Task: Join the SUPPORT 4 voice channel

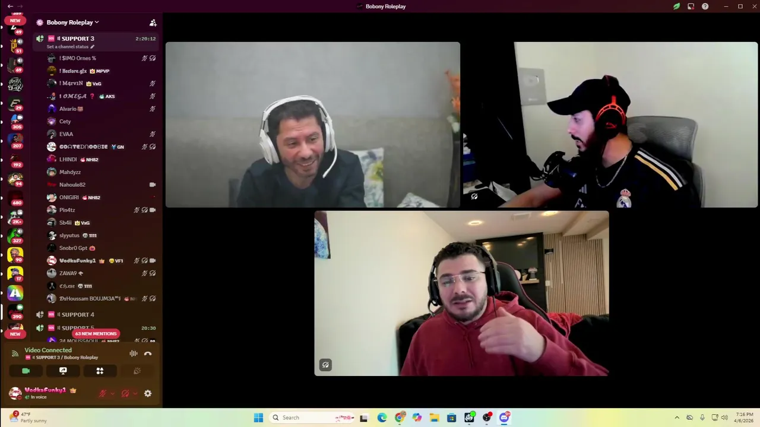Action: [97, 314]
